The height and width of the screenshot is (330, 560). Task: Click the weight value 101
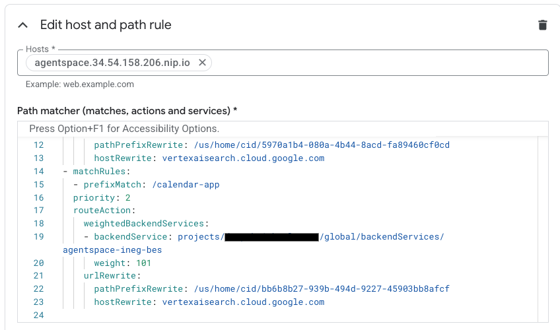click(142, 263)
